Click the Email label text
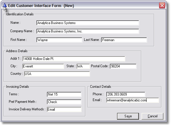 (x=97, y=100)
